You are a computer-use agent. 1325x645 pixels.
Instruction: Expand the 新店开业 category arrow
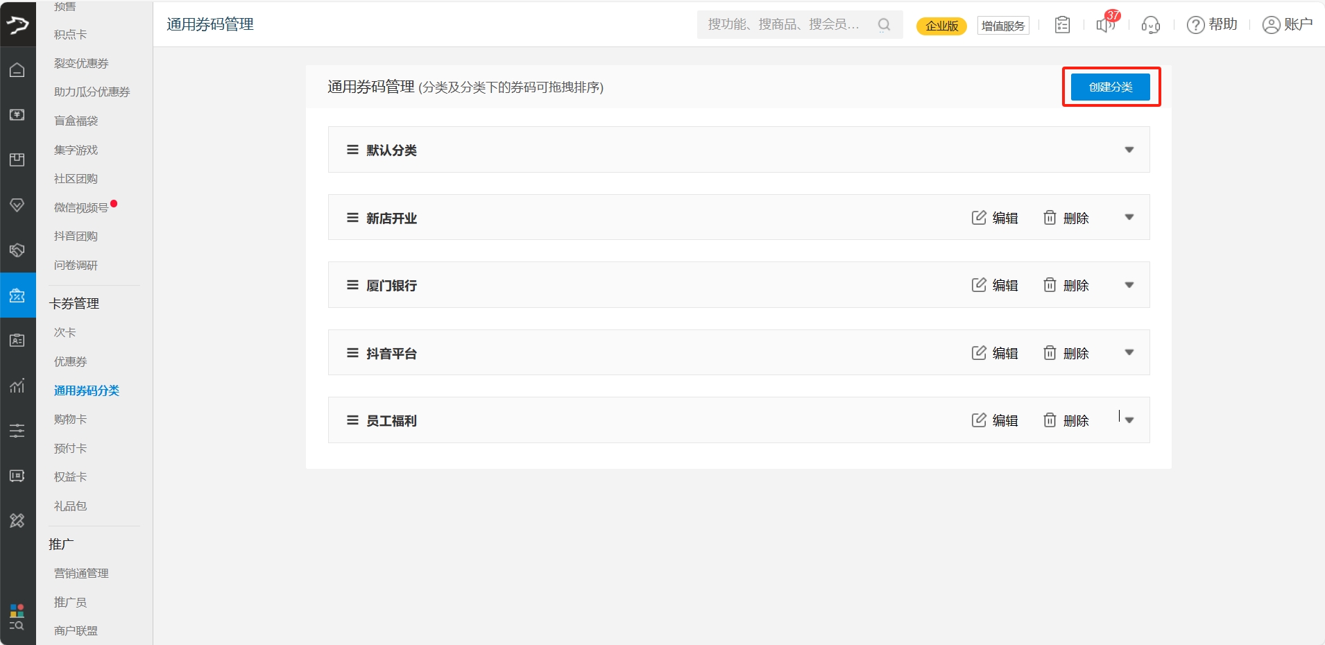(1129, 218)
